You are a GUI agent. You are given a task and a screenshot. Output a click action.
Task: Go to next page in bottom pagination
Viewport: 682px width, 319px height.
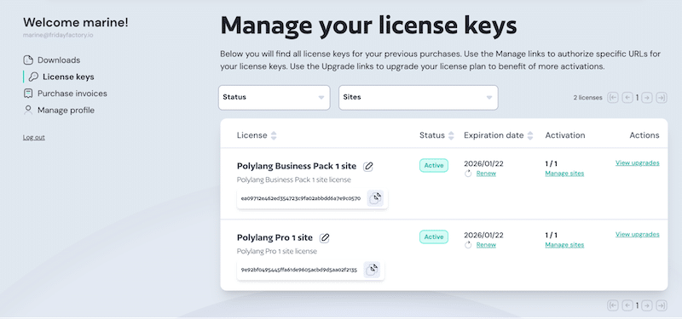tap(647, 305)
